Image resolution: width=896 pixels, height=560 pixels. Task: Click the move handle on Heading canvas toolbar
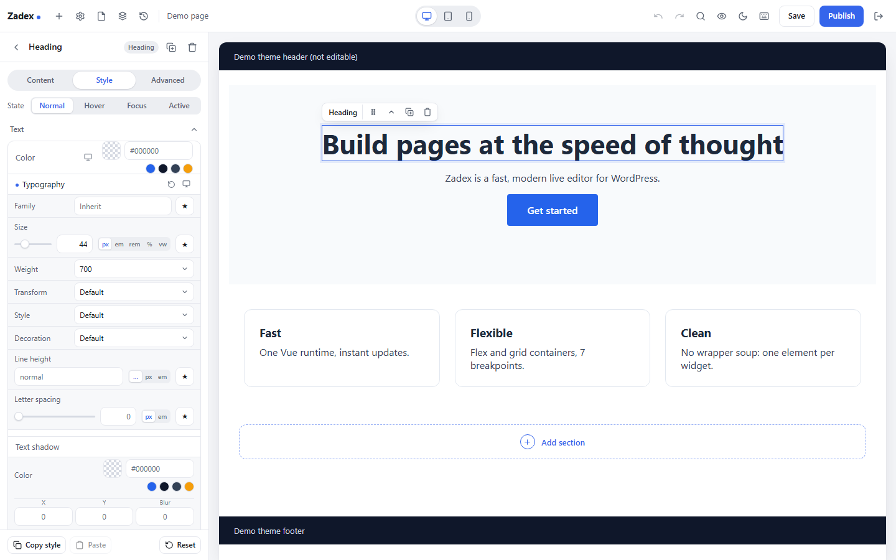click(x=373, y=112)
